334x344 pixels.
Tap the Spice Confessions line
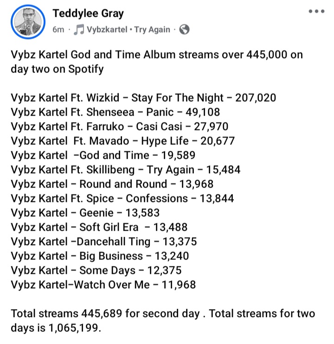tap(122, 199)
